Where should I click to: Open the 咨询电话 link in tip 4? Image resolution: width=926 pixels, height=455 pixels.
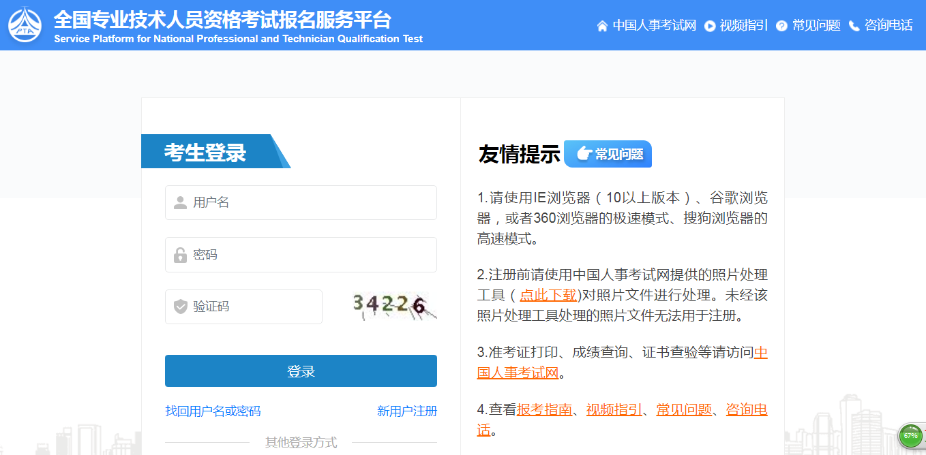click(x=746, y=409)
